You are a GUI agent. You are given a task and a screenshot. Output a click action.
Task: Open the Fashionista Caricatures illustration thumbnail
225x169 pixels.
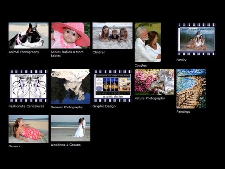click(x=29, y=86)
